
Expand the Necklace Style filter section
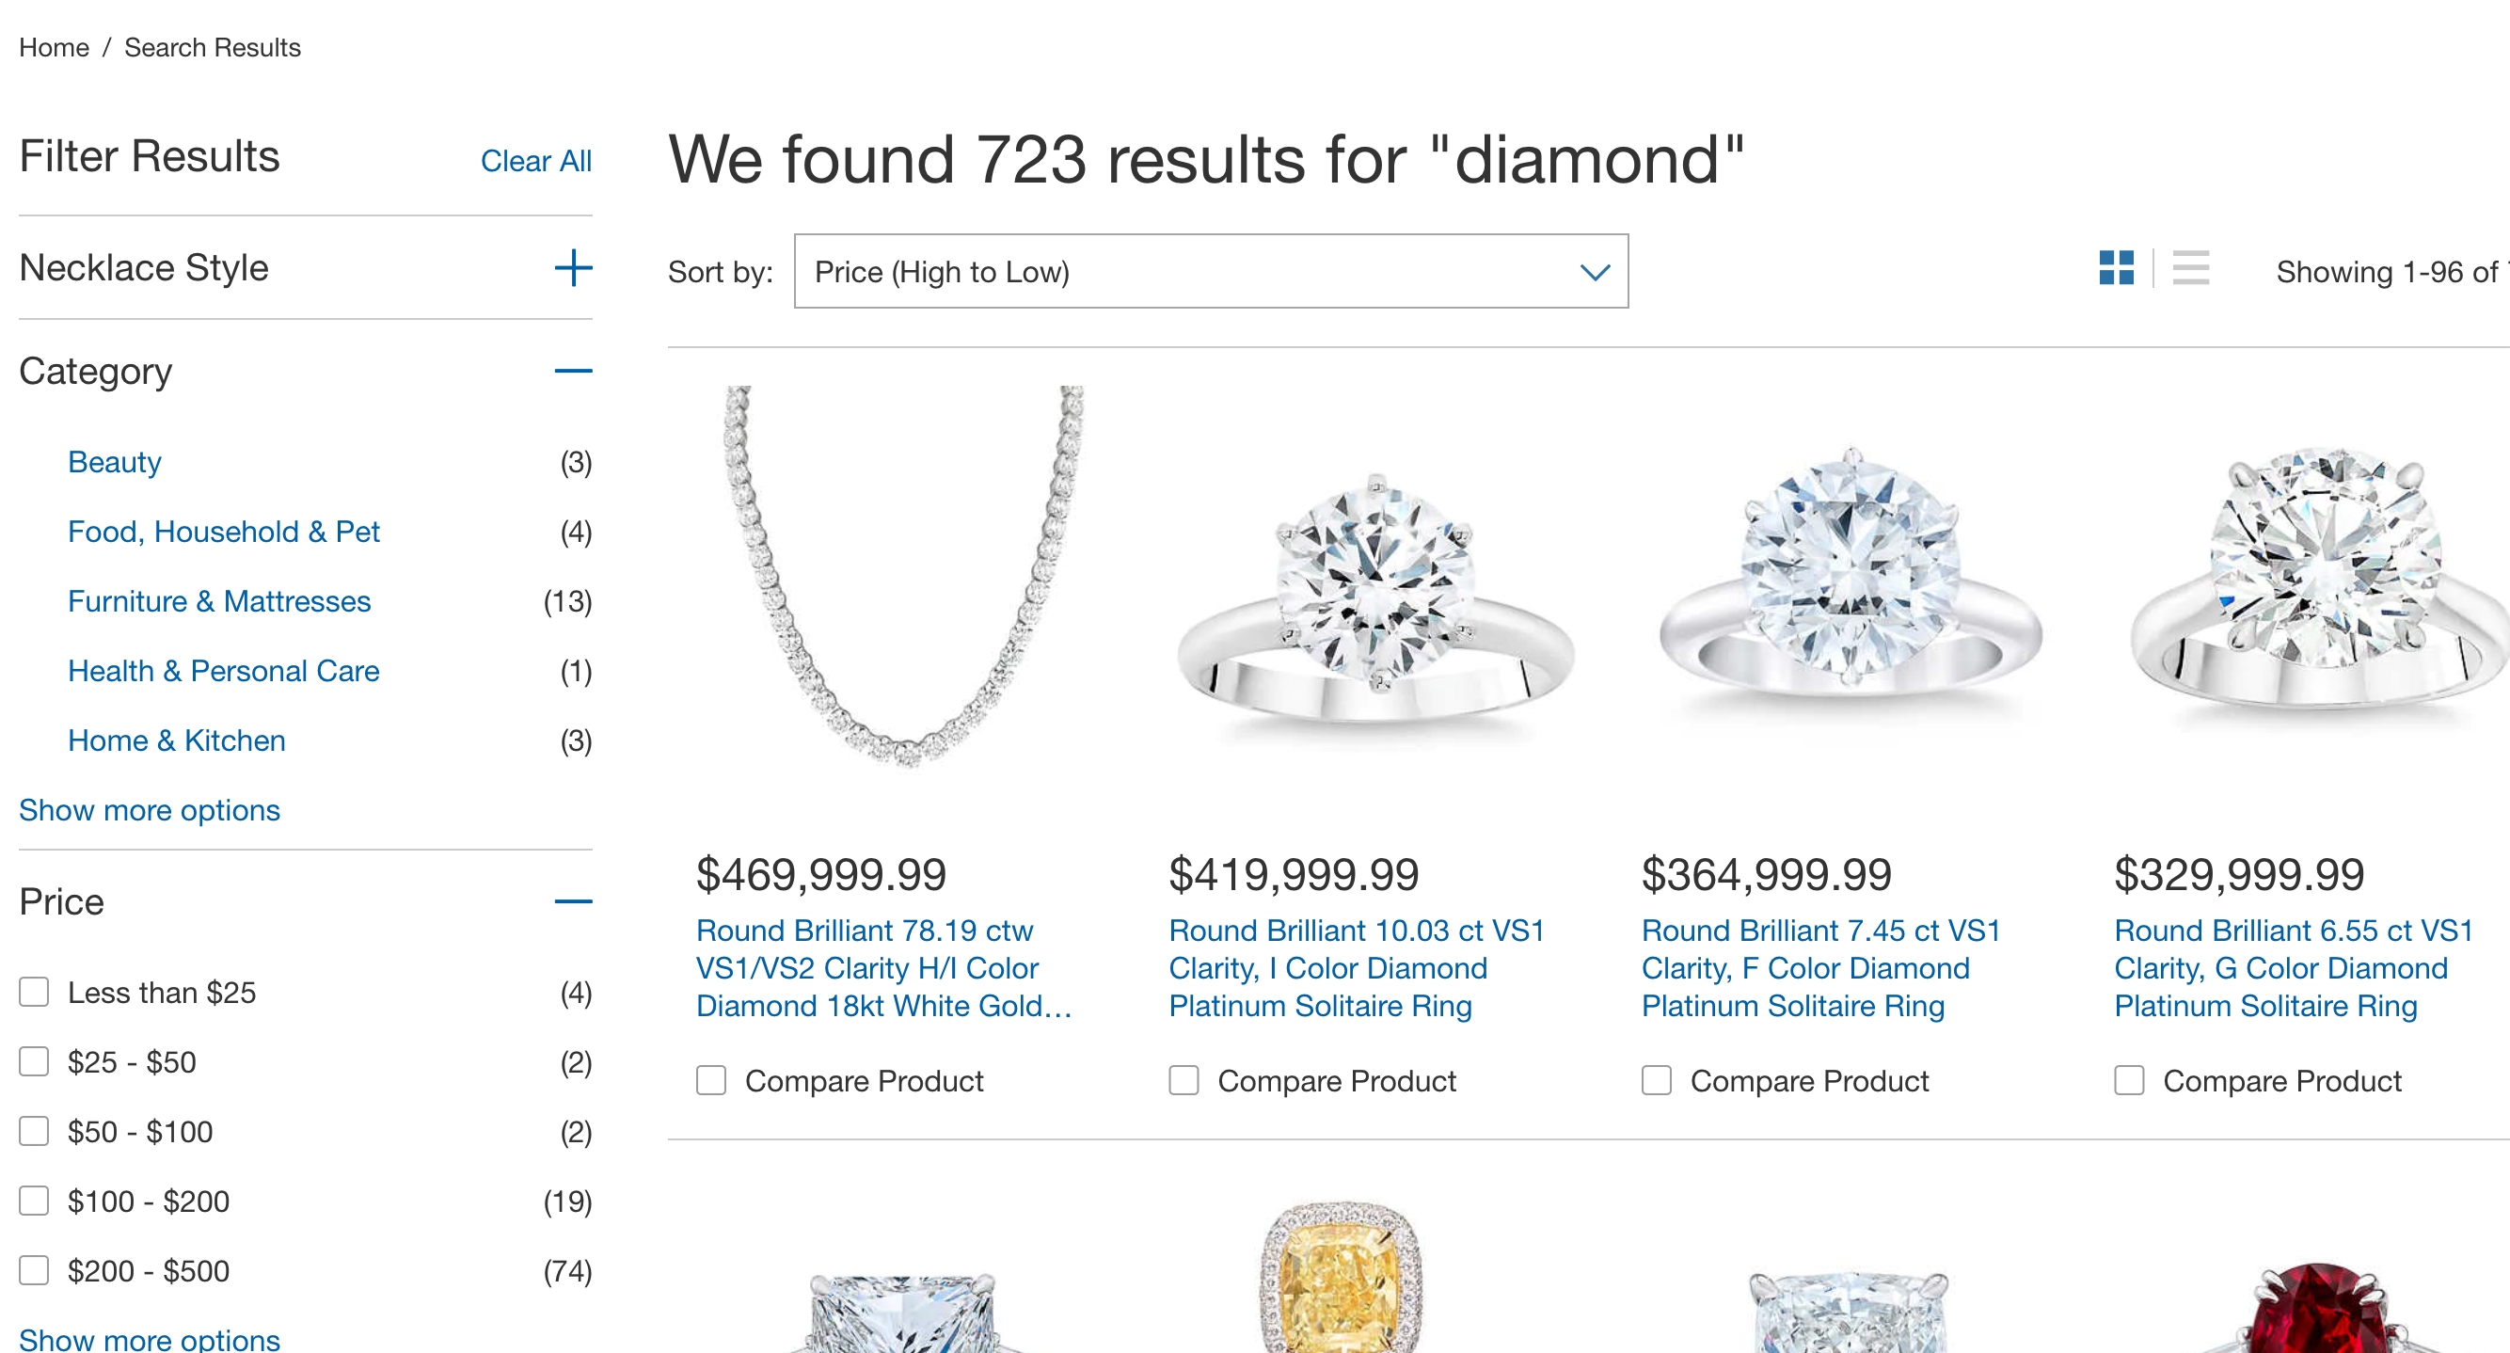coord(574,267)
